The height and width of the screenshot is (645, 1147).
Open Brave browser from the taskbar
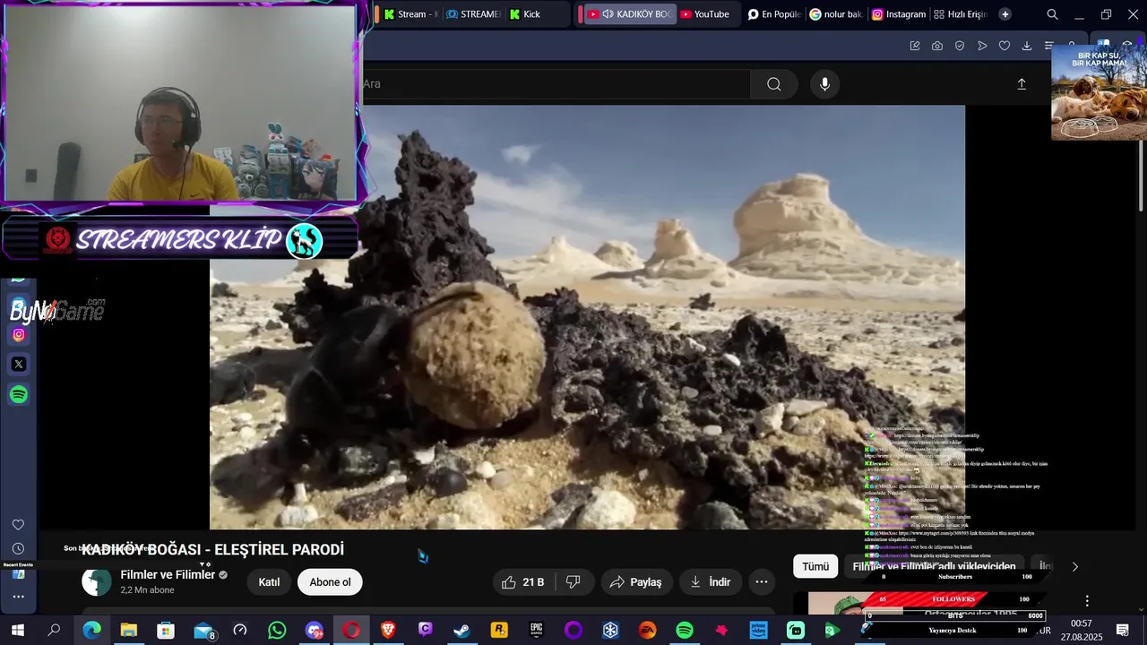click(388, 631)
